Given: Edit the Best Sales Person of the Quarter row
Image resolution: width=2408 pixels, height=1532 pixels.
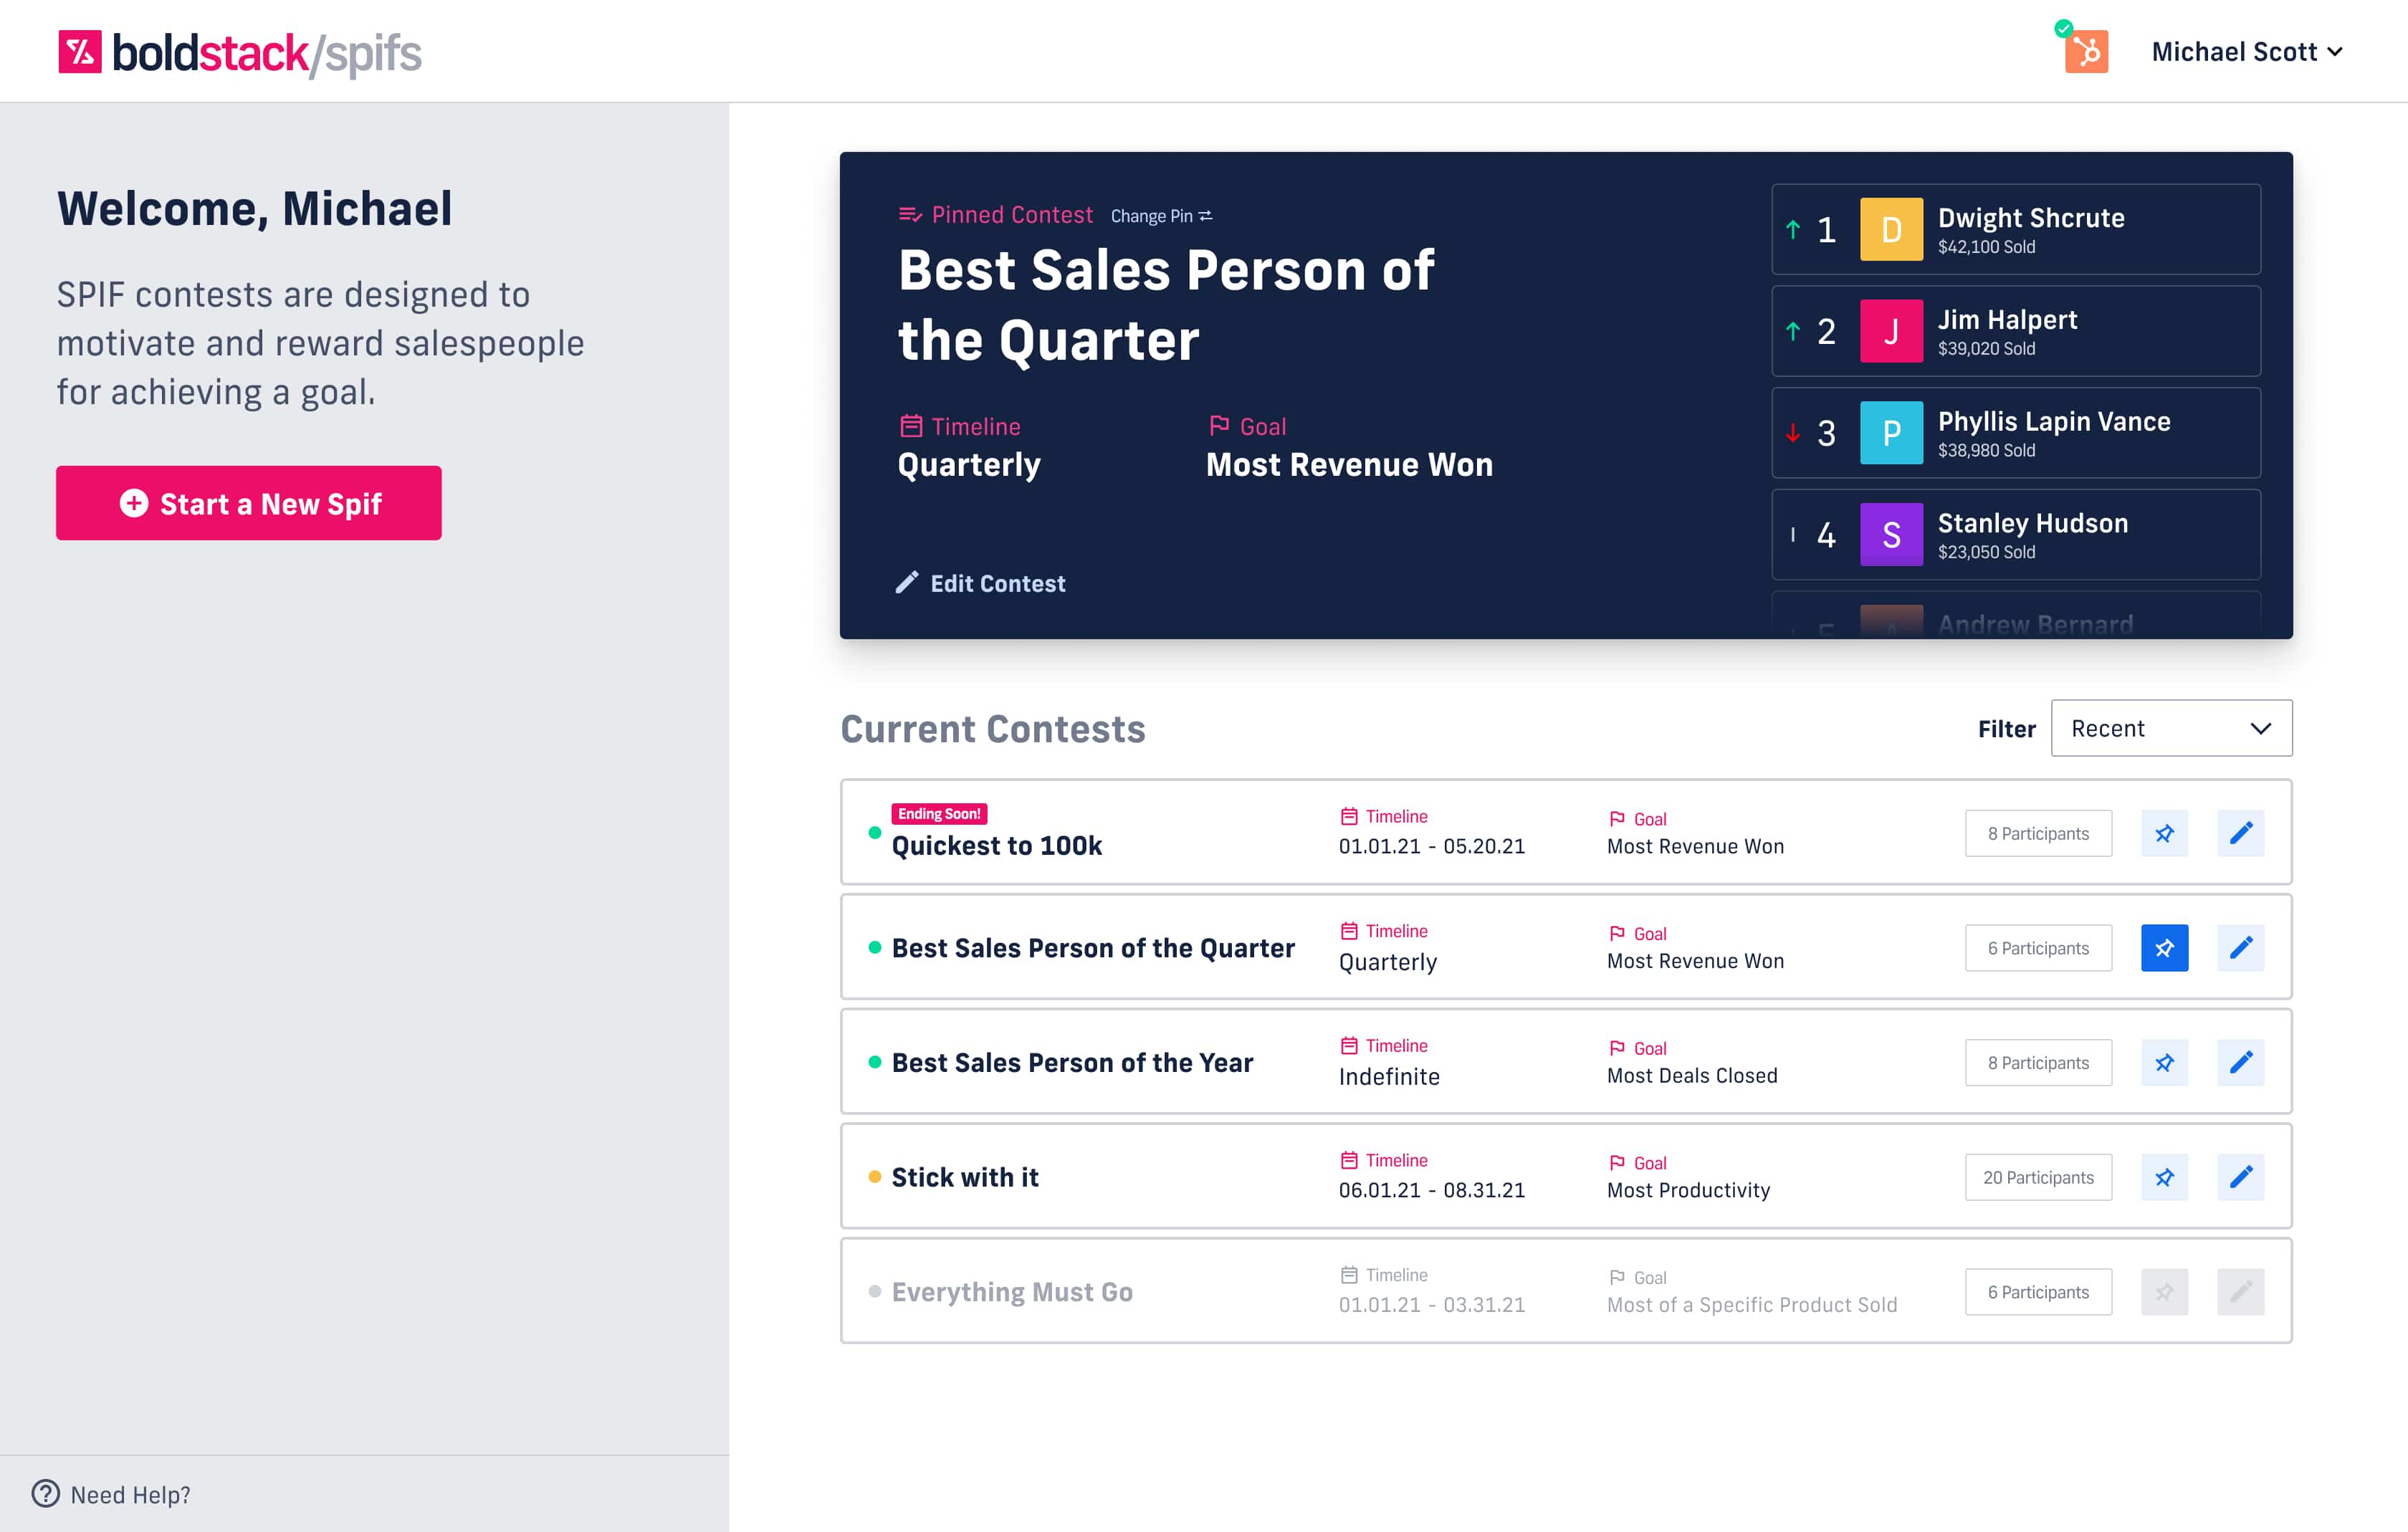Looking at the screenshot, I should [2240, 948].
